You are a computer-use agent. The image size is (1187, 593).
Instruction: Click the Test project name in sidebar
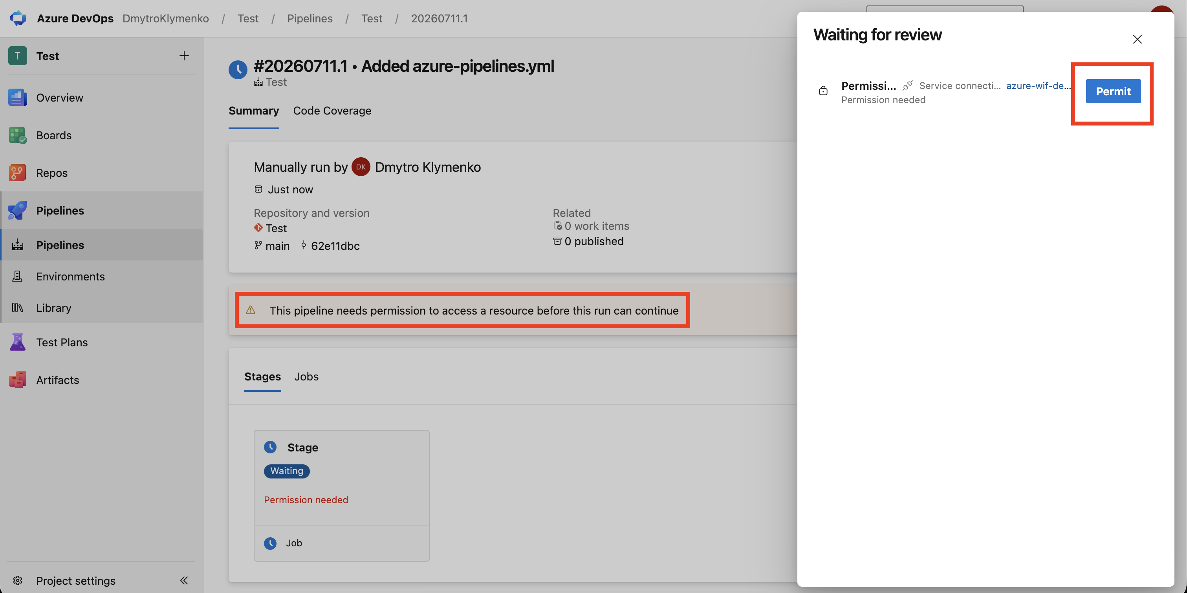[48, 56]
